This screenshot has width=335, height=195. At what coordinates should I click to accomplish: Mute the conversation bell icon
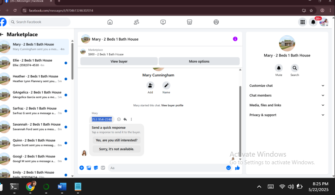pyautogui.click(x=279, y=68)
